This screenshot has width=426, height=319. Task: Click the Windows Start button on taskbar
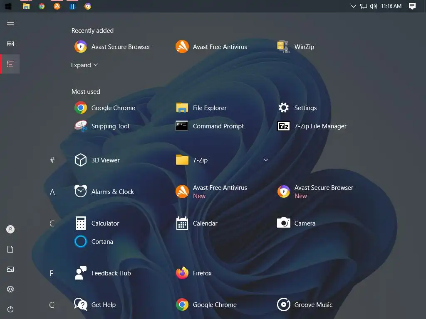coord(8,6)
